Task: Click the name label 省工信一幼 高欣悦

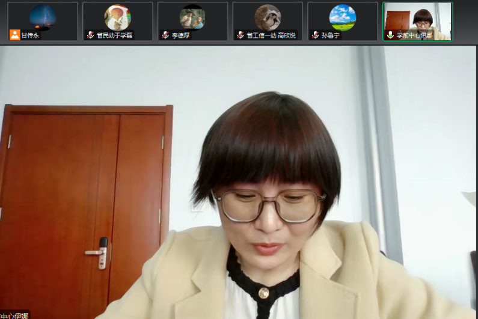Action: (x=271, y=35)
